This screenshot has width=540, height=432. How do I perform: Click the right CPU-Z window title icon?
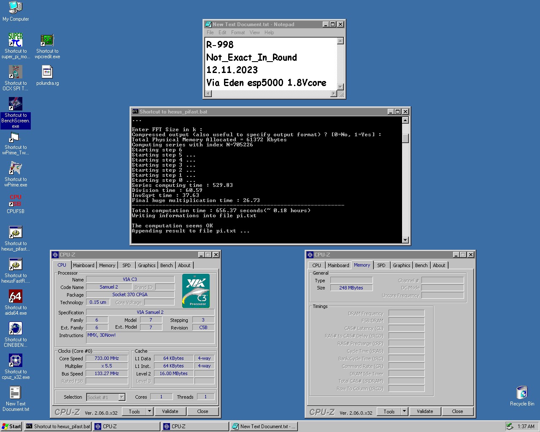coord(310,255)
